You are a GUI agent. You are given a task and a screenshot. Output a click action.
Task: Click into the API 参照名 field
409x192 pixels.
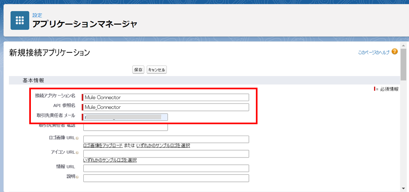pos(166,107)
